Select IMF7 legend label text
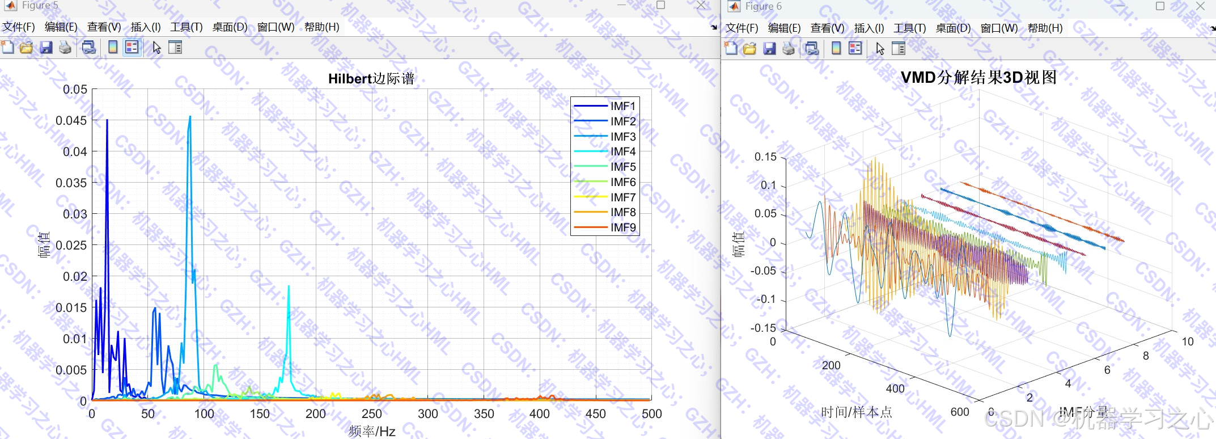Screen dimensions: 1216x439 623,197
